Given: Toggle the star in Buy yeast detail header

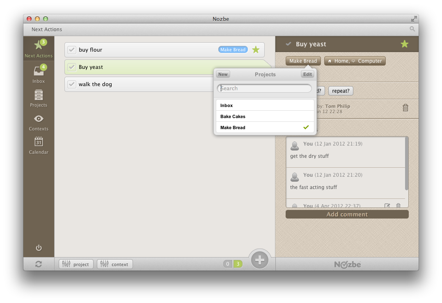Looking at the screenshot, I should pos(405,44).
